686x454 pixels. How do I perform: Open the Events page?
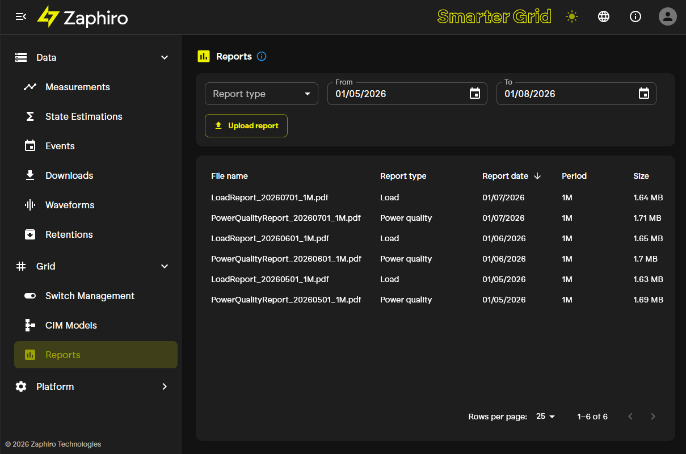click(95, 146)
